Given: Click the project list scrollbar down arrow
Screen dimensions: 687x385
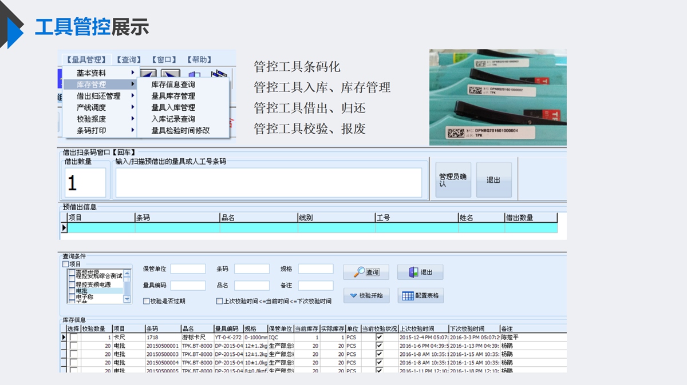Looking at the screenshot, I should [x=127, y=299].
